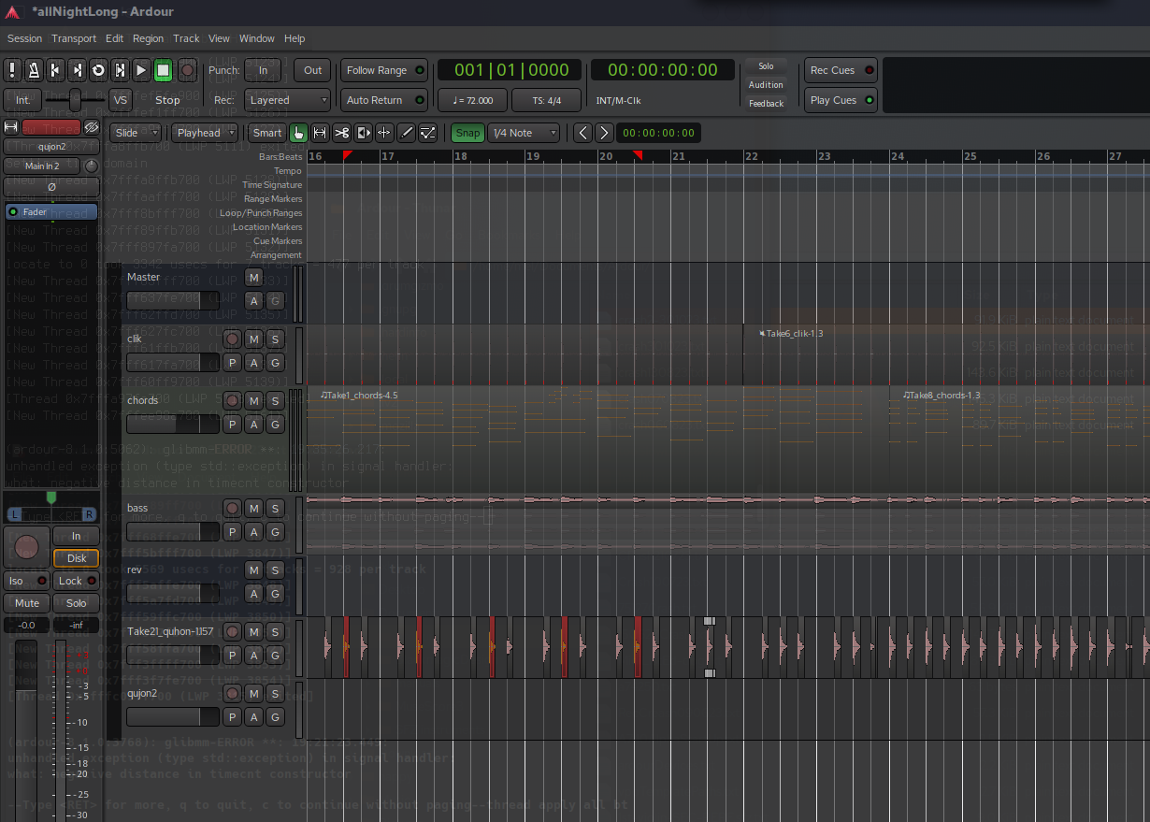The image size is (1150, 822).
Task: Open the Region menu
Action: (148, 38)
